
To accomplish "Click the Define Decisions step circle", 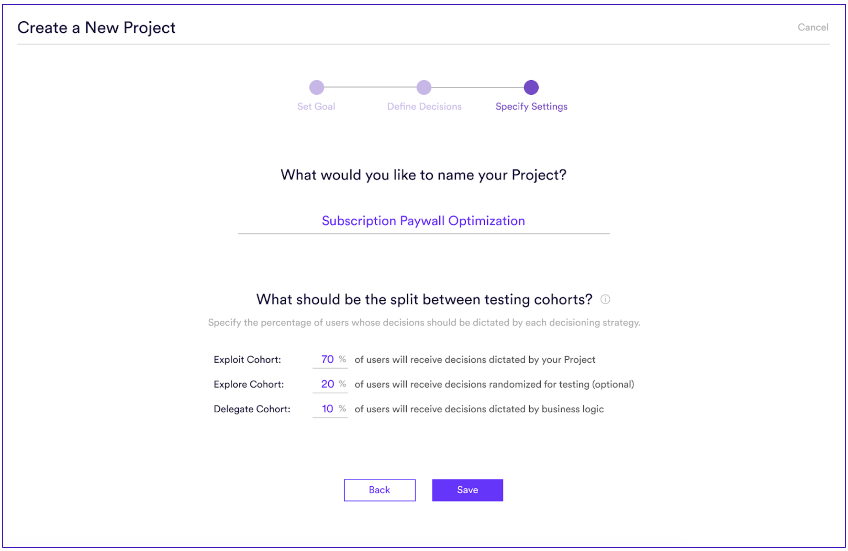I will 424,87.
